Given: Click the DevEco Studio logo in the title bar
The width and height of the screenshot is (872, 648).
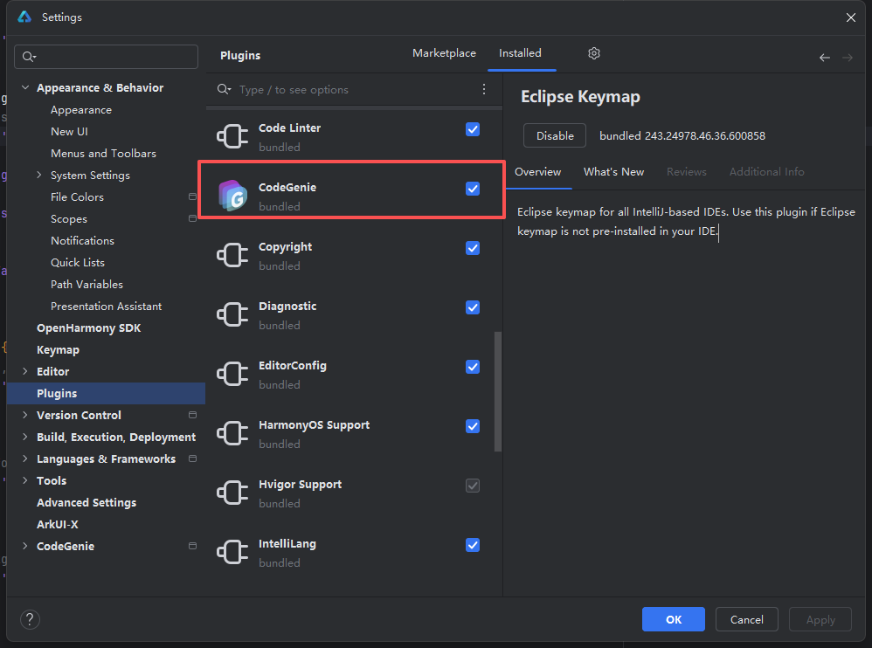Looking at the screenshot, I should point(24,17).
